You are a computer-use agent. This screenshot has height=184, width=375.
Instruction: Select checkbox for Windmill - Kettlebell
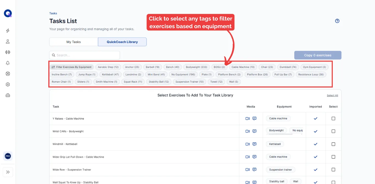(x=333, y=144)
